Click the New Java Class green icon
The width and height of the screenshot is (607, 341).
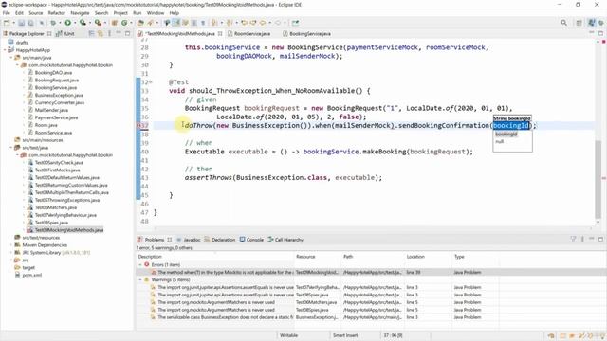(x=124, y=23)
